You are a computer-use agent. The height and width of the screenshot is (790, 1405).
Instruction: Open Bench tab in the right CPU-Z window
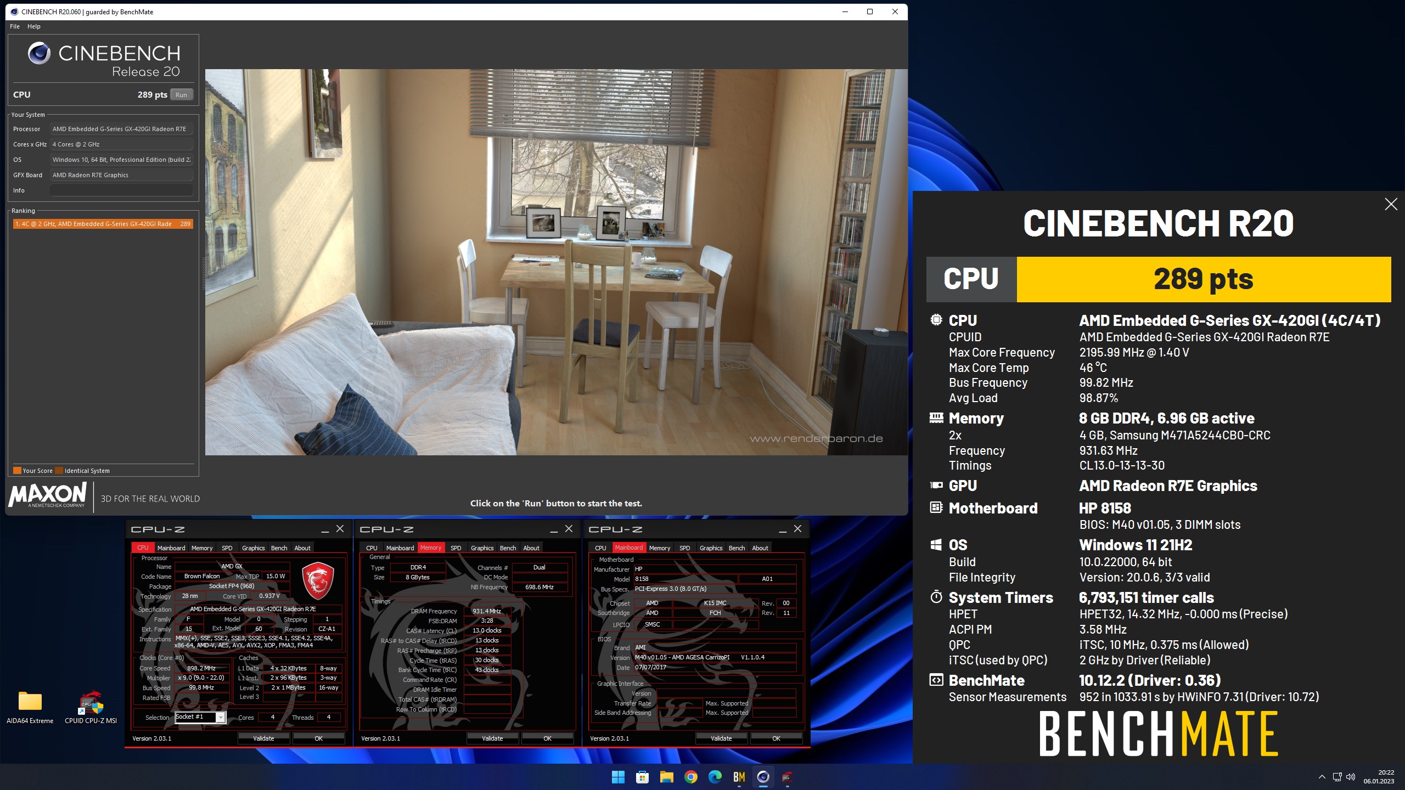(737, 548)
